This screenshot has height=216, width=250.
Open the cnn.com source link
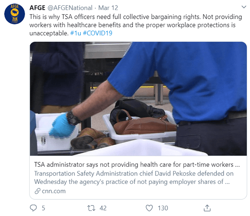click(54, 191)
